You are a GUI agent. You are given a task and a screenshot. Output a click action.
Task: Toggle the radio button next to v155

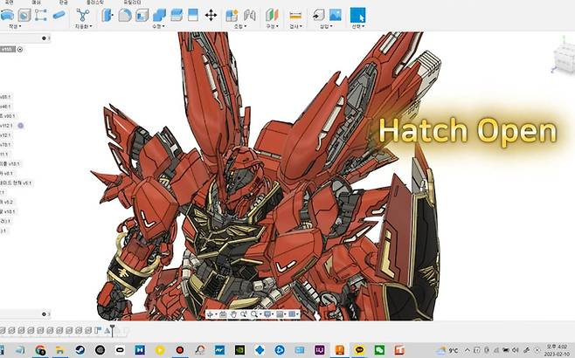pyautogui.click(x=20, y=49)
